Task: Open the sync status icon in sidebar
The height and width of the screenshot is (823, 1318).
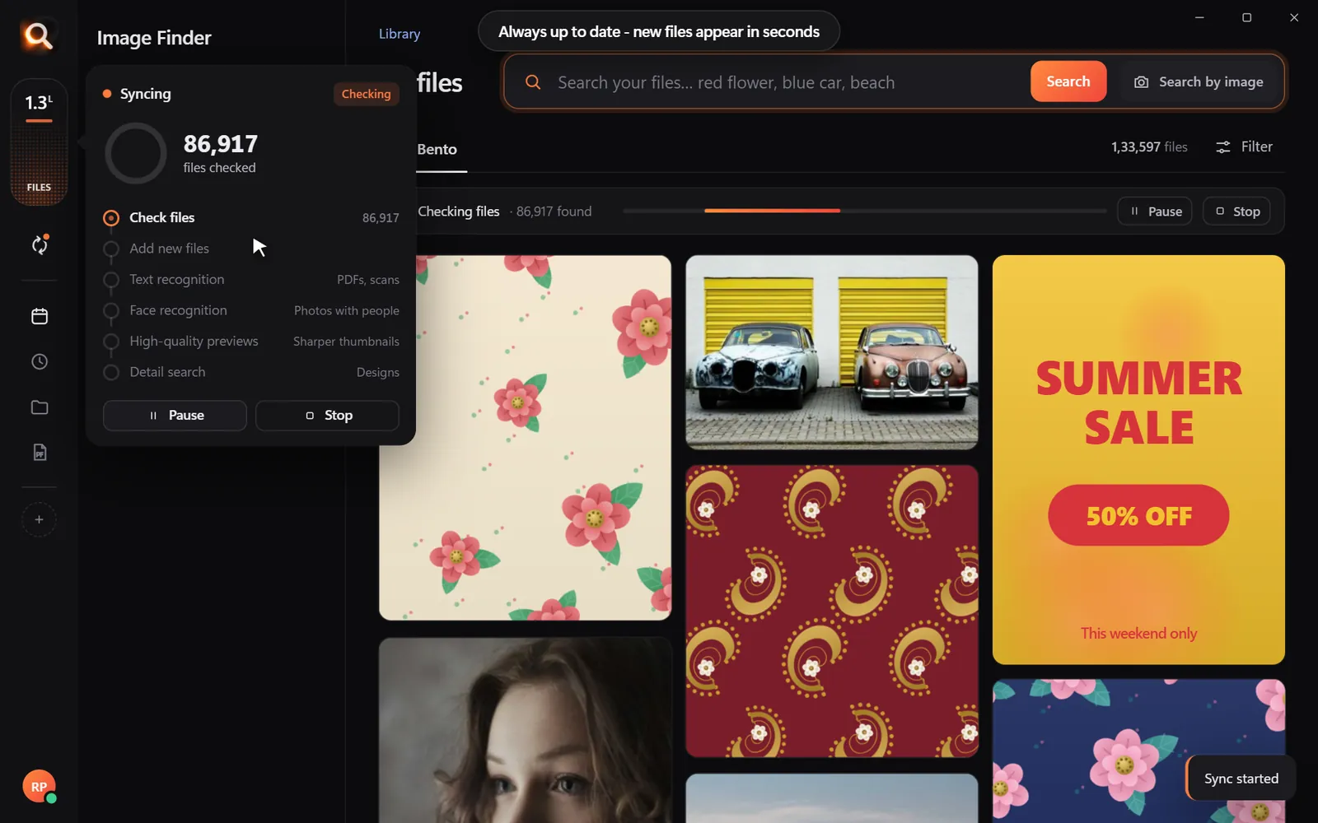Action: pyautogui.click(x=40, y=244)
